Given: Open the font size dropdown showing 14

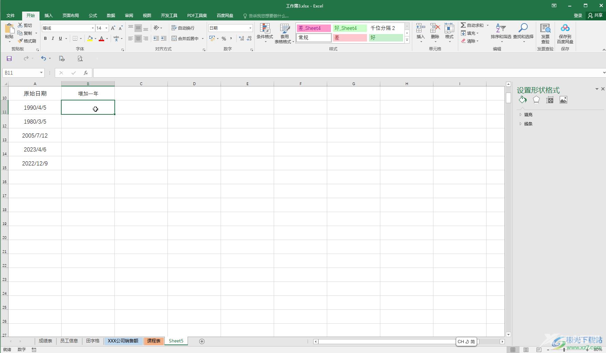Looking at the screenshot, I should (x=107, y=28).
